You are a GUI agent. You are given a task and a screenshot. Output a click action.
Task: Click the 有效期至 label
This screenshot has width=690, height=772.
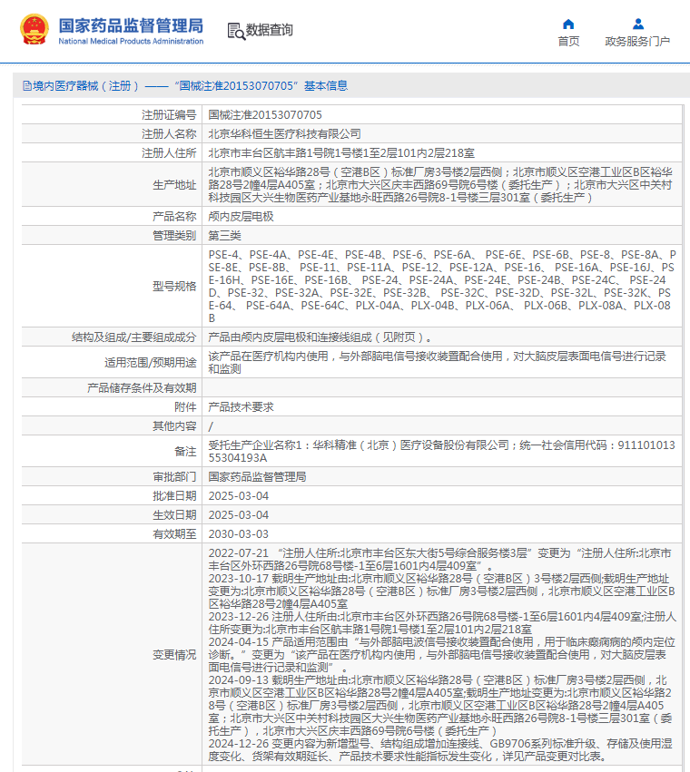pos(174,534)
